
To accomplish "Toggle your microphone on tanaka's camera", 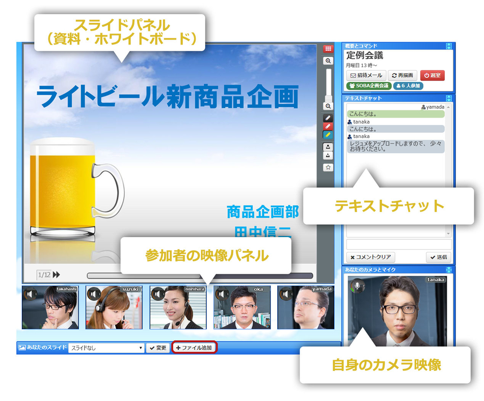I will (357, 285).
